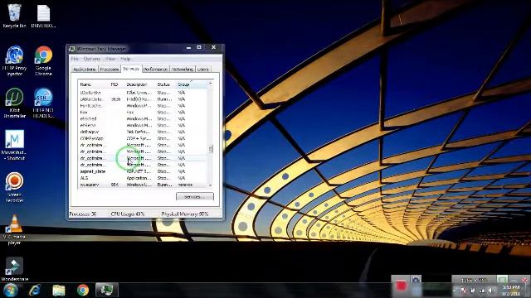Launch the Google Chrome desktop shortcut
Image resolution: width=531 pixels, height=298 pixels.
(x=43, y=60)
